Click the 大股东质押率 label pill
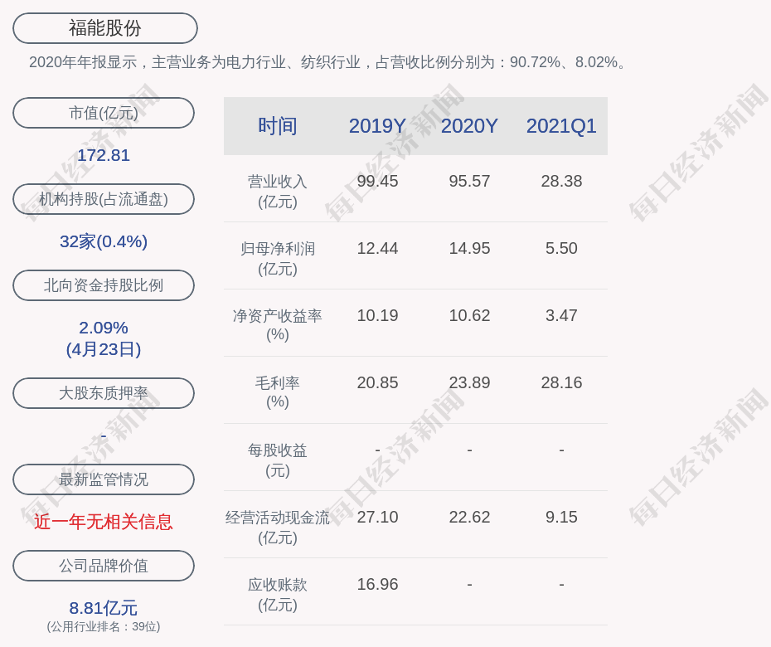The width and height of the screenshot is (771, 647). click(104, 392)
